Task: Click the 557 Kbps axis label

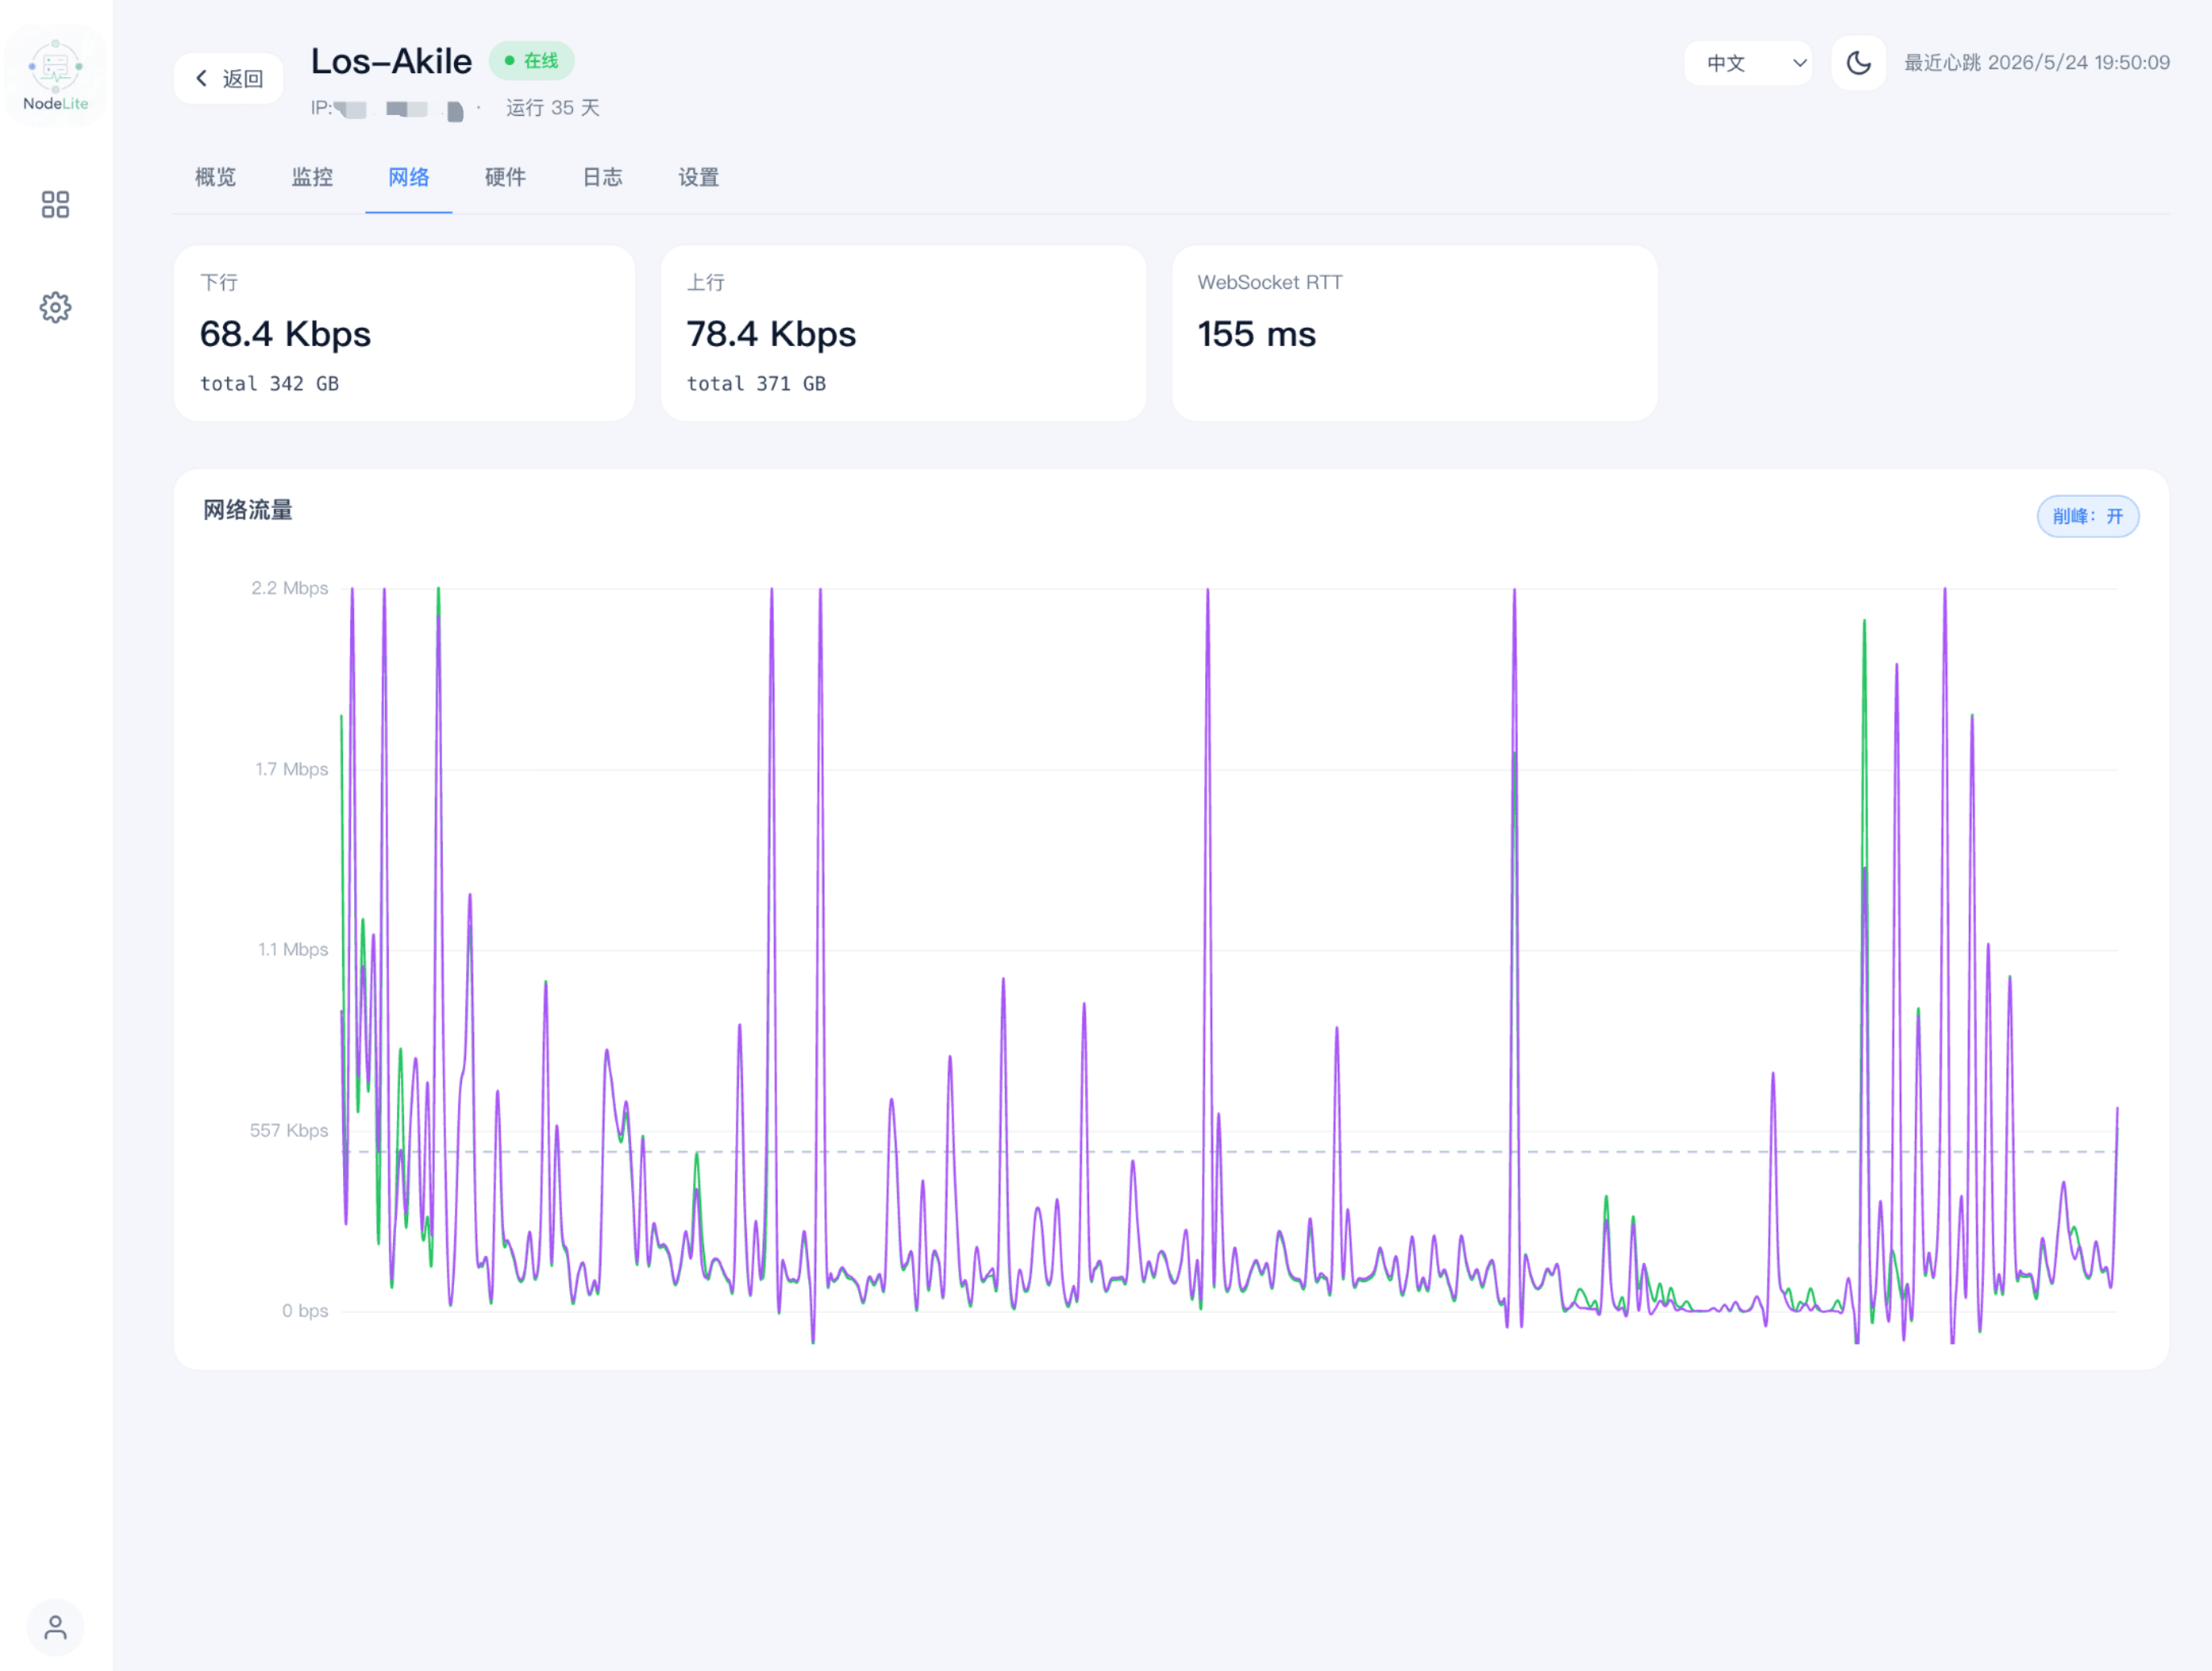Action: click(x=289, y=1131)
